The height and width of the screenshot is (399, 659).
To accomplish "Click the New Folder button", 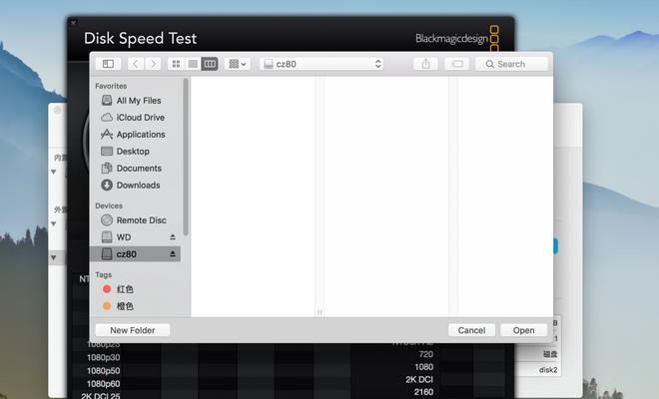I will click(x=133, y=330).
